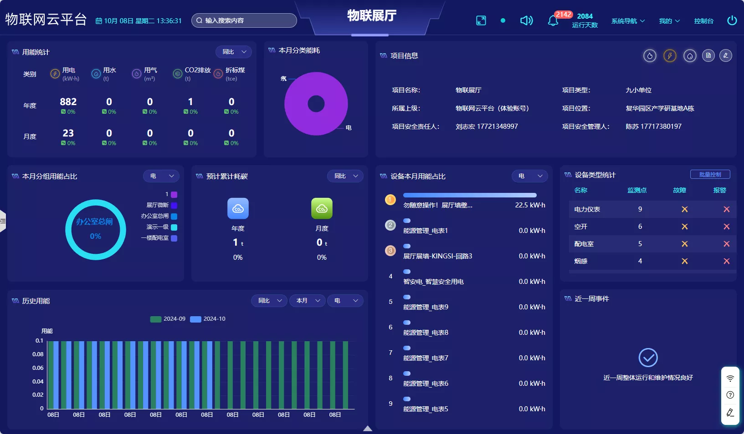The width and height of the screenshot is (744, 434).
Task: Open 电 dropdown in 历史用能
Action: coord(345,301)
